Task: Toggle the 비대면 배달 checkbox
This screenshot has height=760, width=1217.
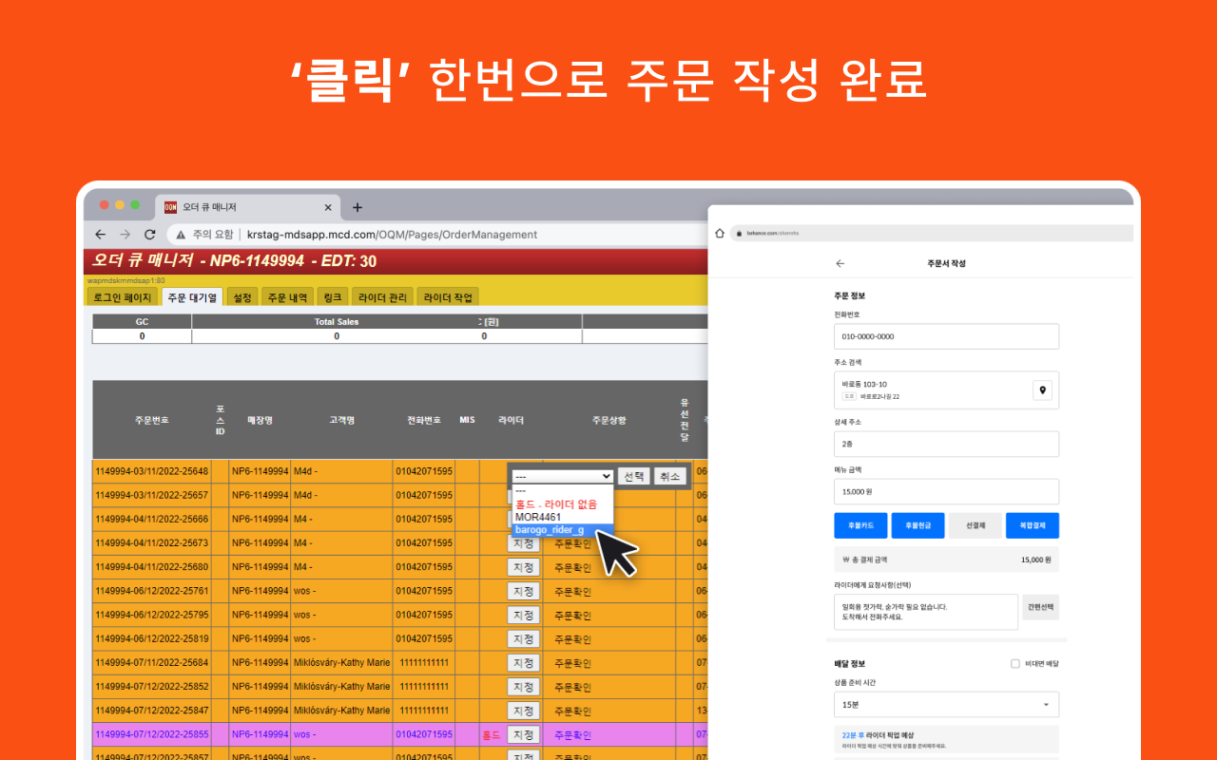Action: [x=1015, y=664]
